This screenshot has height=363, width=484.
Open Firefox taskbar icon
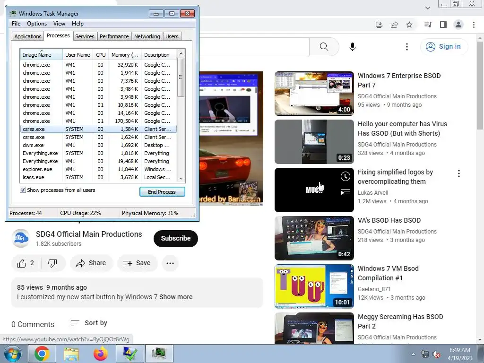pos(101,354)
